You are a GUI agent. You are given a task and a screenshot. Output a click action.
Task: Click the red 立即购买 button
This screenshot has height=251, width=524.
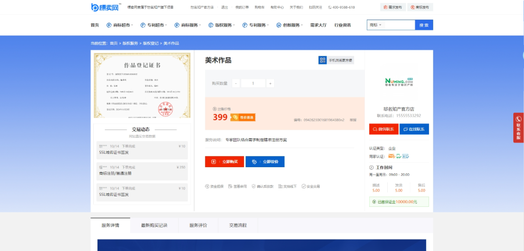[224, 161]
